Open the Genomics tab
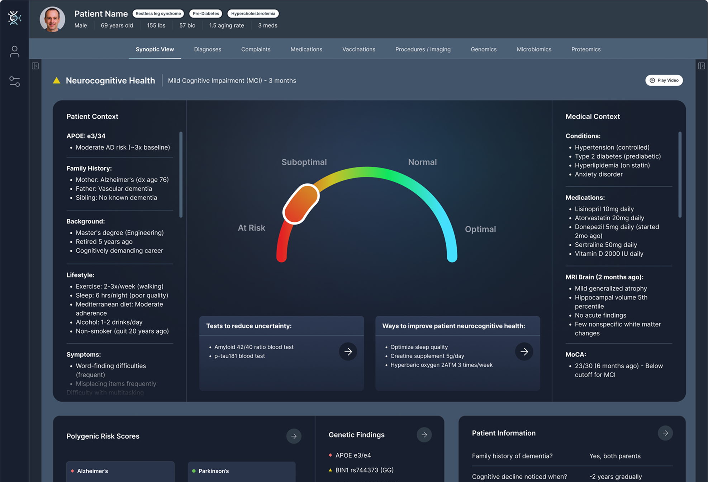 483,49
